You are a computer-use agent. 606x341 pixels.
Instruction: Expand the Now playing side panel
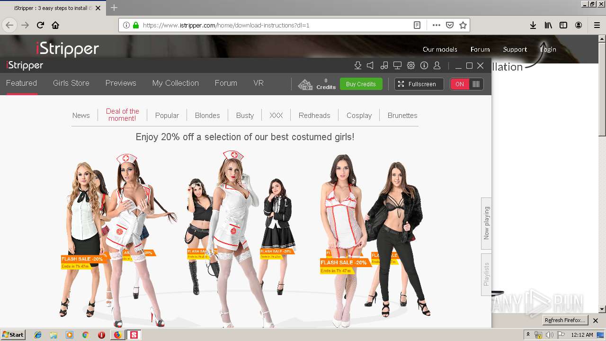(x=486, y=223)
